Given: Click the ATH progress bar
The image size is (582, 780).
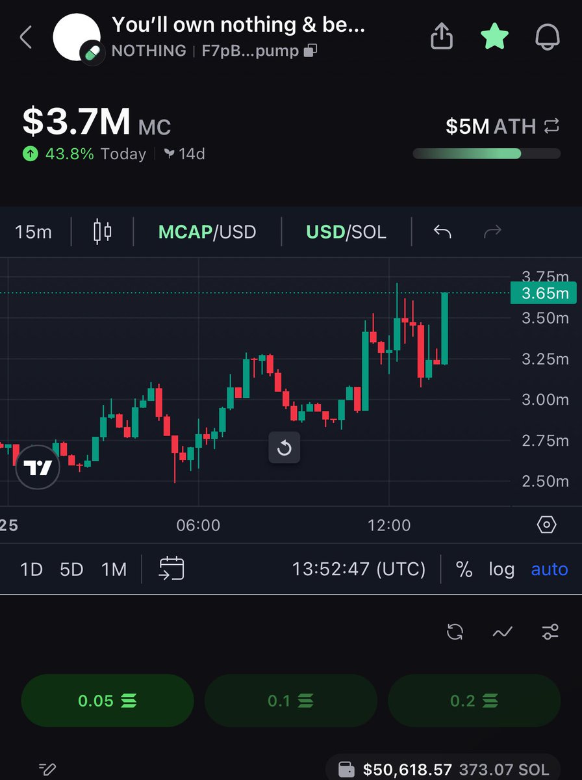Looking at the screenshot, I should pyautogui.click(x=487, y=154).
